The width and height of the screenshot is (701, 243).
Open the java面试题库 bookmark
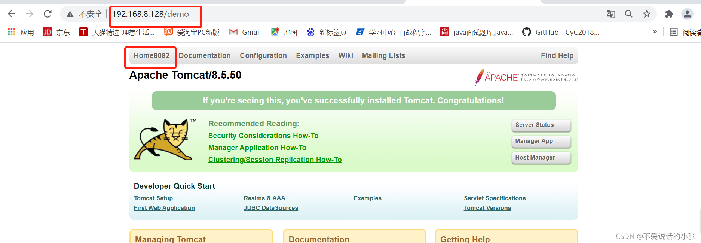(x=477, y=32)
